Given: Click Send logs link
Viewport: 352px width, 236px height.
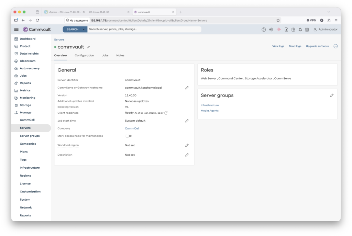Looking at the screenshot, I should [295, 46].
